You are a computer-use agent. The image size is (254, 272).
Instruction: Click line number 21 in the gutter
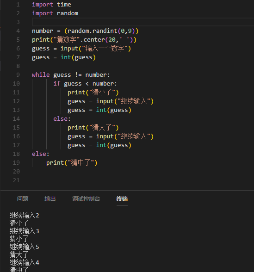[x=16, y=180]
